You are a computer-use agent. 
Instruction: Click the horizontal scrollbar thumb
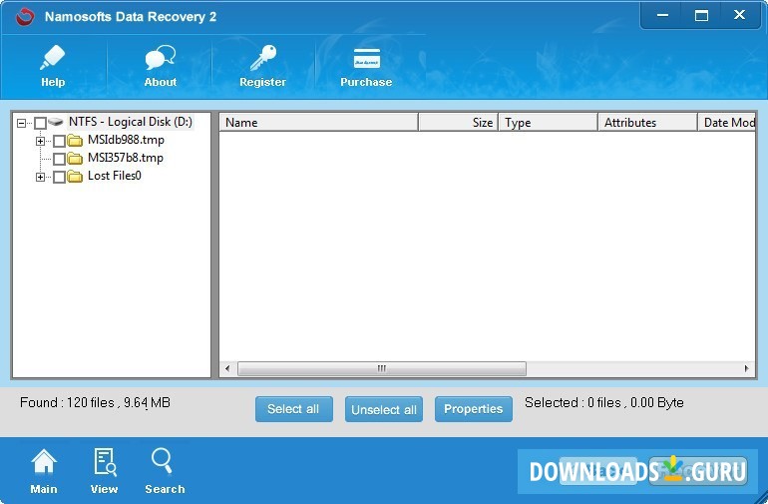pyautogui.click(x=382, y=368)
